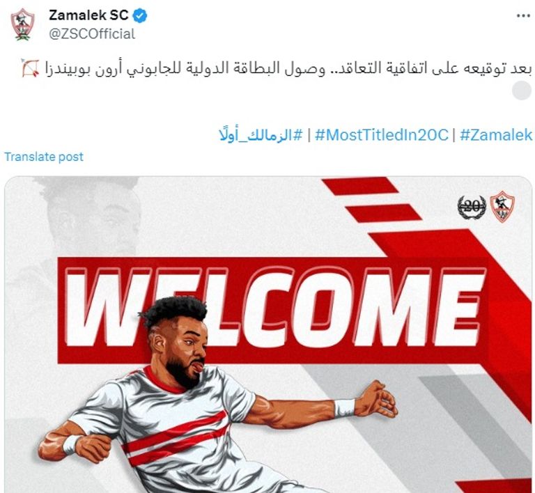Open Zamalek SC profile avatar
This screenshot has width=535, height=493.
click(23, 24)
